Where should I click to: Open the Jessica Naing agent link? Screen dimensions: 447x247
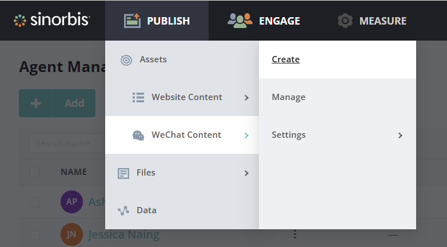[x=123, y=234]
